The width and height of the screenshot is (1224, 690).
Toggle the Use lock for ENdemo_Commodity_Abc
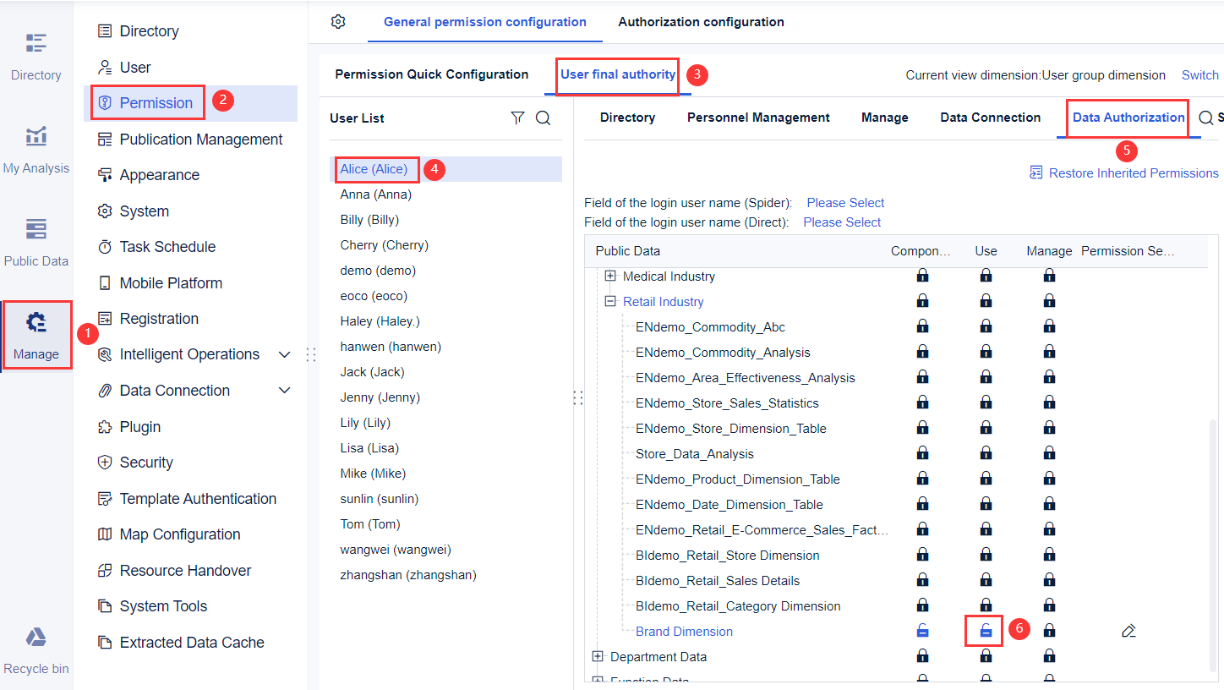[986, 326]
